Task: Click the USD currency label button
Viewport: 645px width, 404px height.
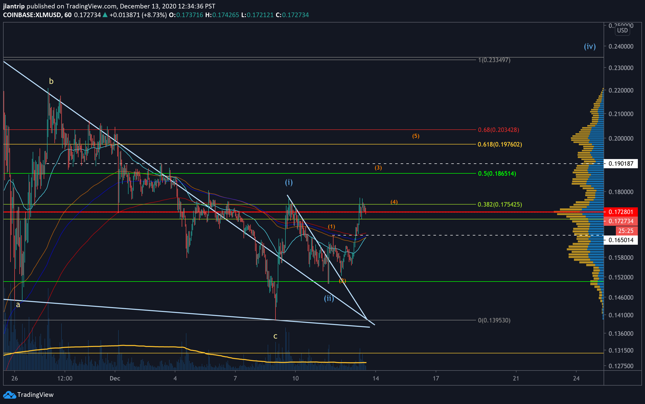Action: pyautogui.click(x=622, y=30)
